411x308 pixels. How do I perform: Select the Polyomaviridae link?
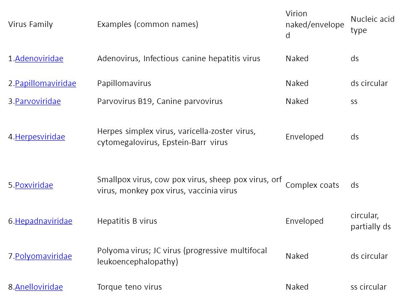coord(43,256)
